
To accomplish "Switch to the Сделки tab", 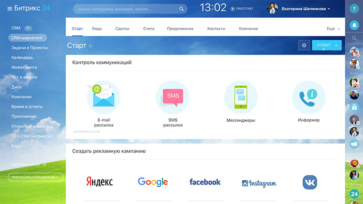I will pyautogui.click(x=122, y=29).
